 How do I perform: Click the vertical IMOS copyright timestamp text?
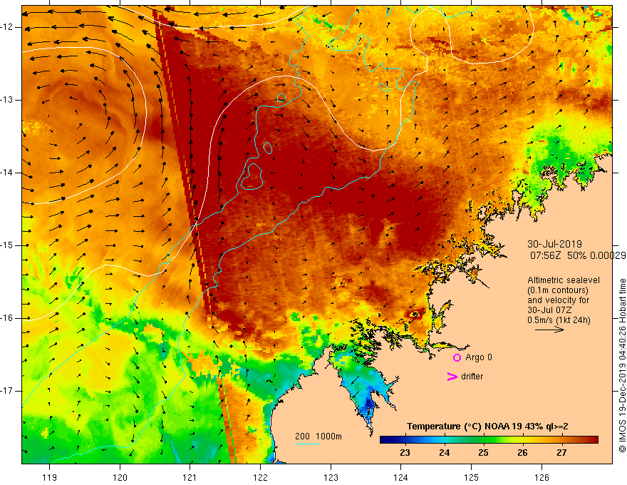point(622,365)
